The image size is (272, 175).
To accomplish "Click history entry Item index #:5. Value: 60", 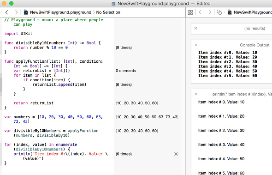I will [221, 173].
